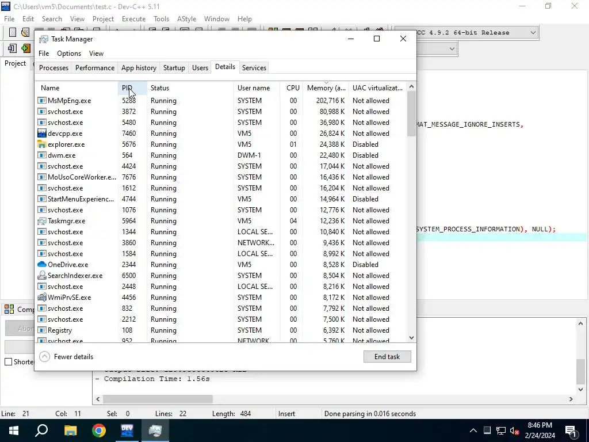Open File Explorer from taskbar
The height and width of the screenshot is (442, 589).
click(70, 430)
